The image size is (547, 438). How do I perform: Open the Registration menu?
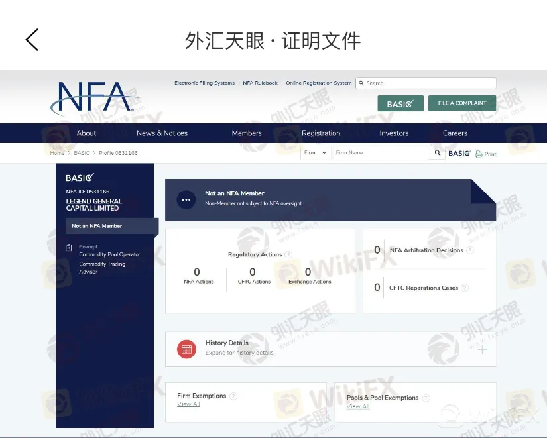coord(321,133)
